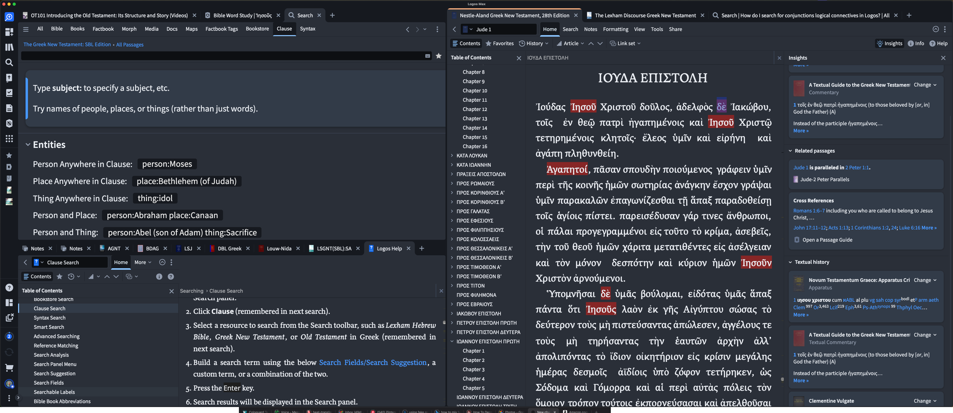Click the Favorites star in left sidebar
This screenshot has width=953, height=413.
9,155
